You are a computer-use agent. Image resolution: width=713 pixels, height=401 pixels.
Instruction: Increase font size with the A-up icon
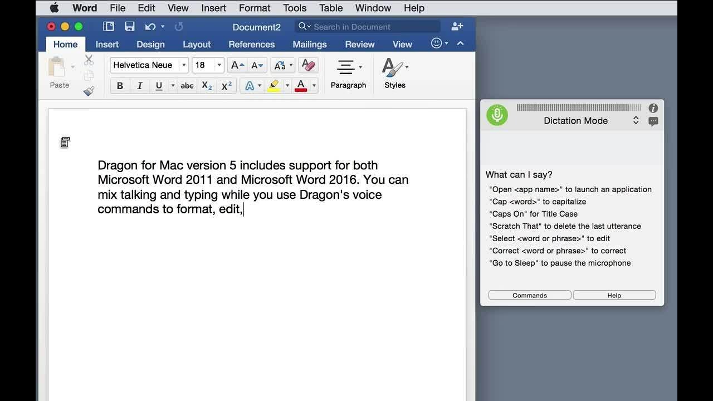[x=237, y=65]
